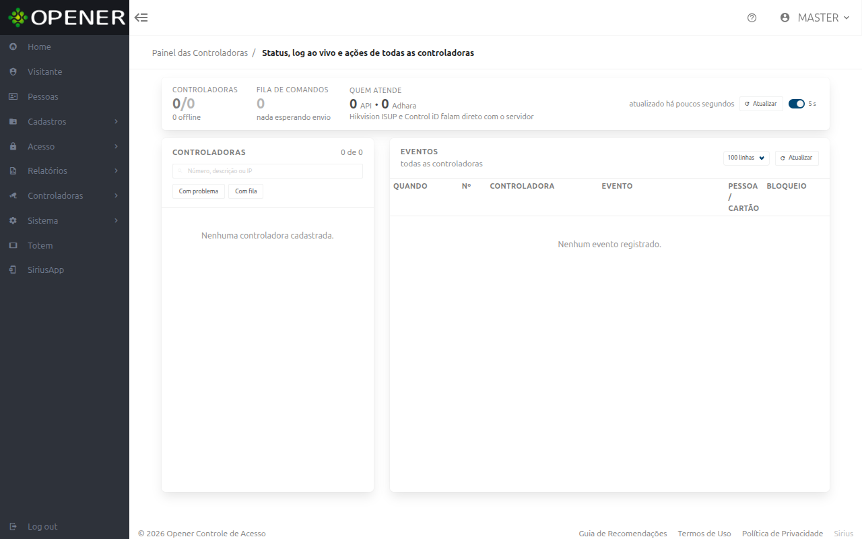This screenshot has height=539, width=862.
Task: Click the Relatórios document icon
Action: [x=13, y=171]
